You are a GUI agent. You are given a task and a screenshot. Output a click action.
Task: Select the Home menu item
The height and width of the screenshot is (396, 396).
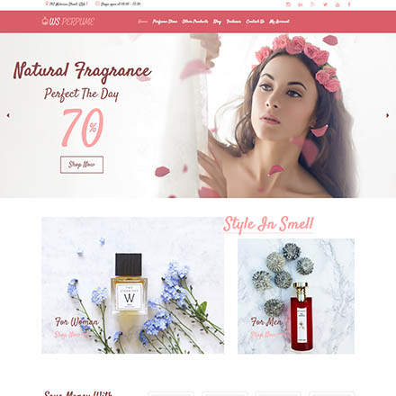pyautogui.click(x=143, y=22)
